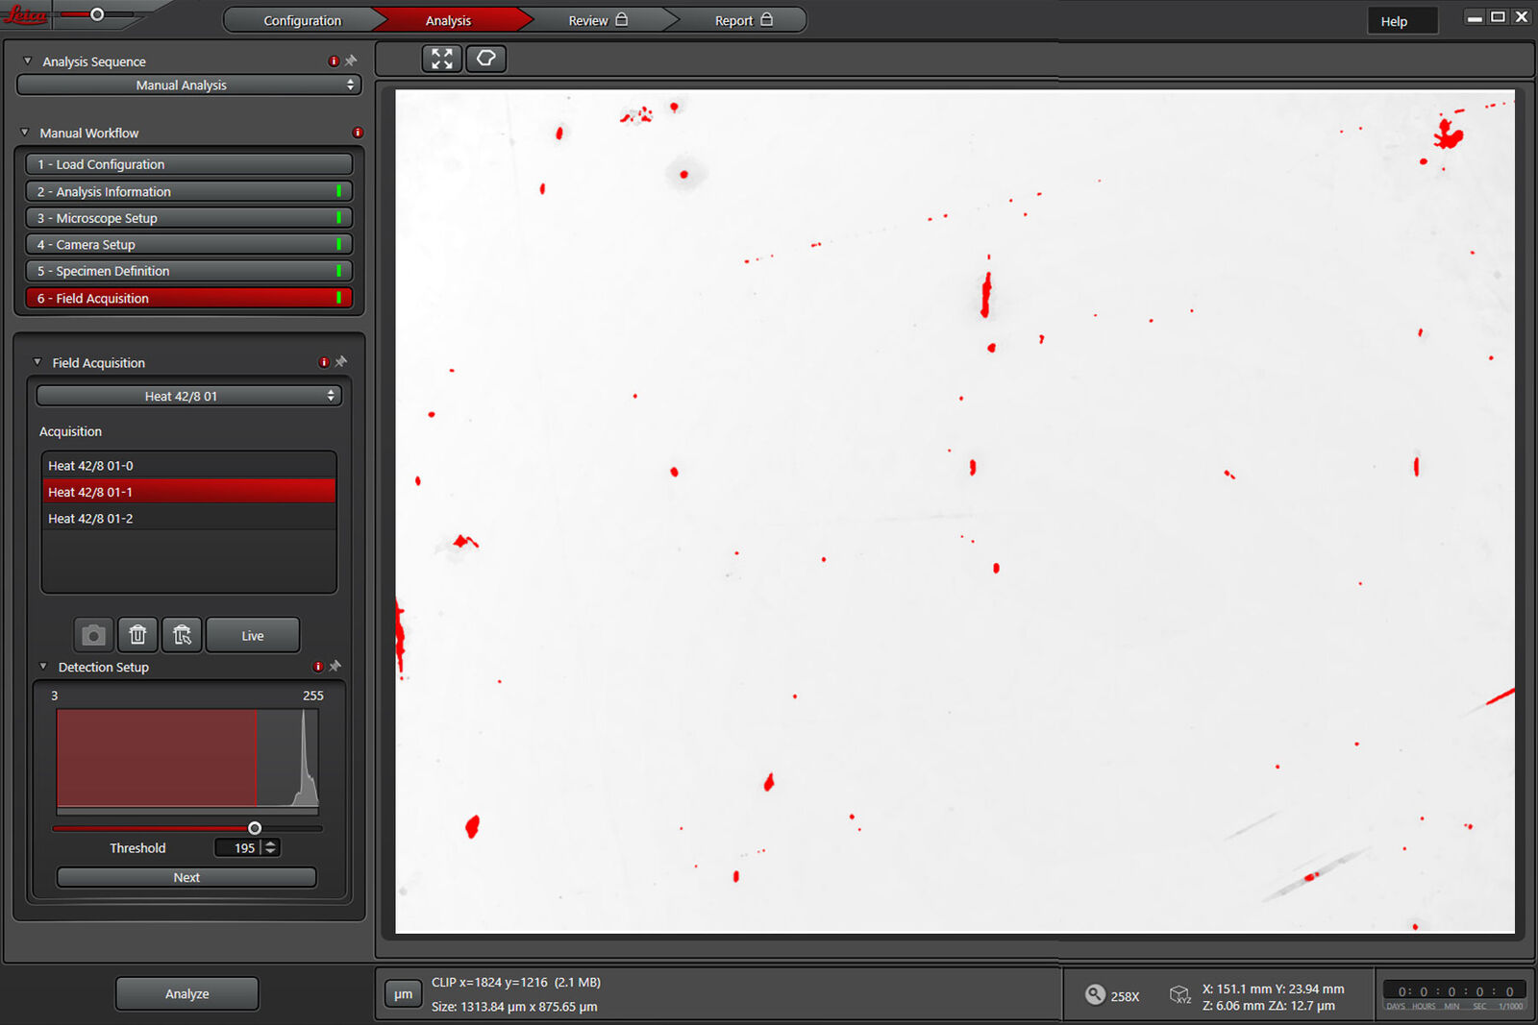Select acquisition Heat 42/8 01-1
This screenshot has height=1025, width=1538.
point(189,492)
